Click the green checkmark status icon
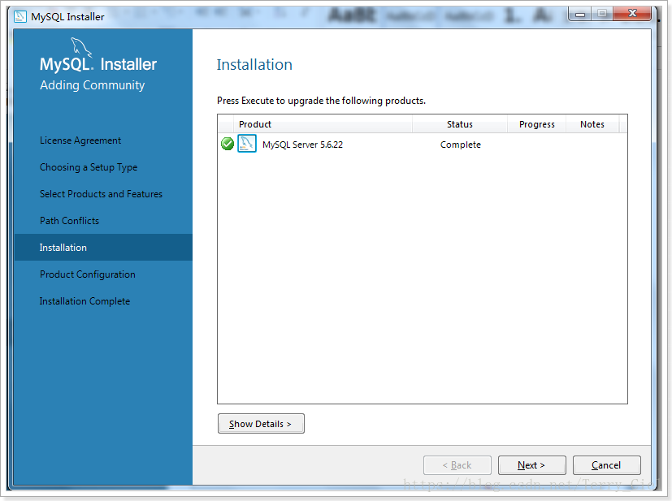Screen dimensions: 672x501 point(228,144)
